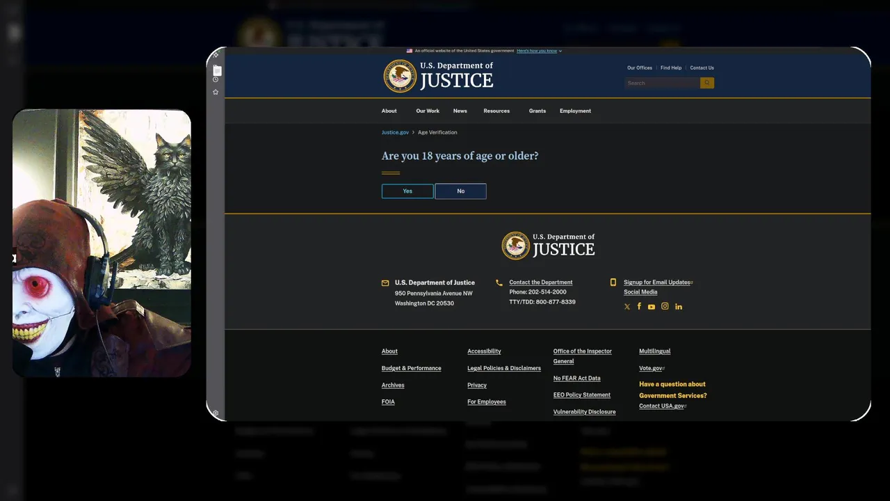Open For Employees footer link
This screenshot has width=890, height=501.
click(x=487, y=402)
